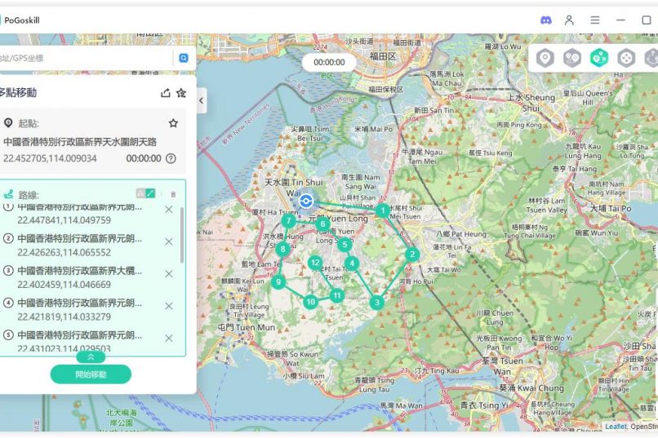Collapse the side panel with left arrow
Screen dimensions: 658x438
pos(201,100)
